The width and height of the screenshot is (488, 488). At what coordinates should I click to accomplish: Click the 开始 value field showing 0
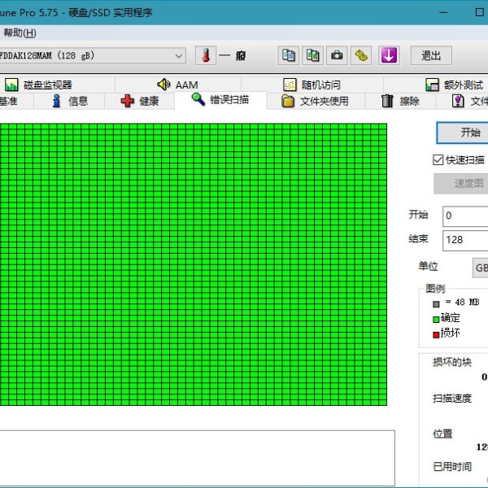coord(465,216)
